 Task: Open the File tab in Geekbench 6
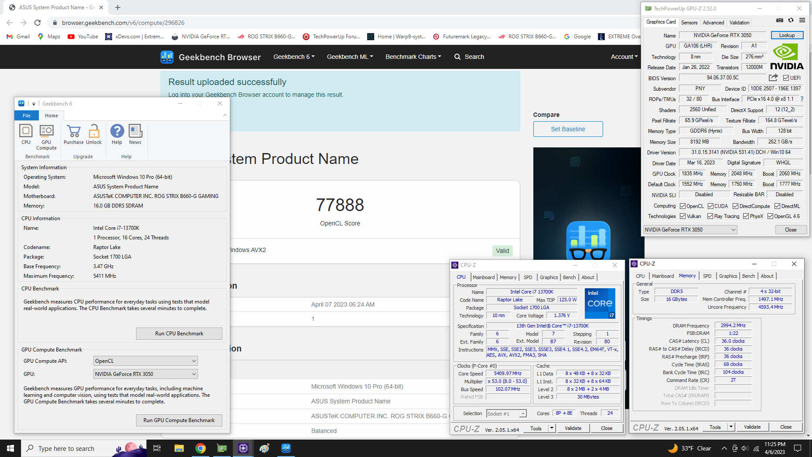(27, 116)
